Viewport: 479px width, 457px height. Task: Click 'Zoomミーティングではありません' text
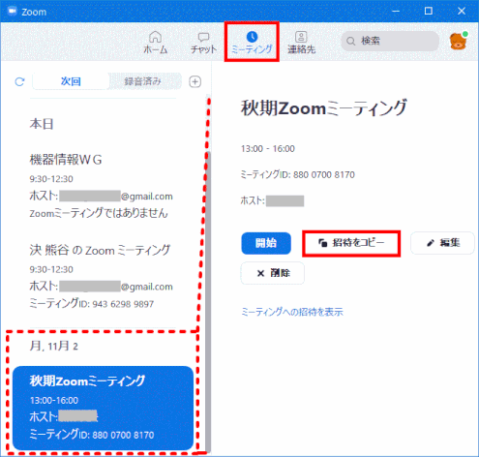[99, 213]
